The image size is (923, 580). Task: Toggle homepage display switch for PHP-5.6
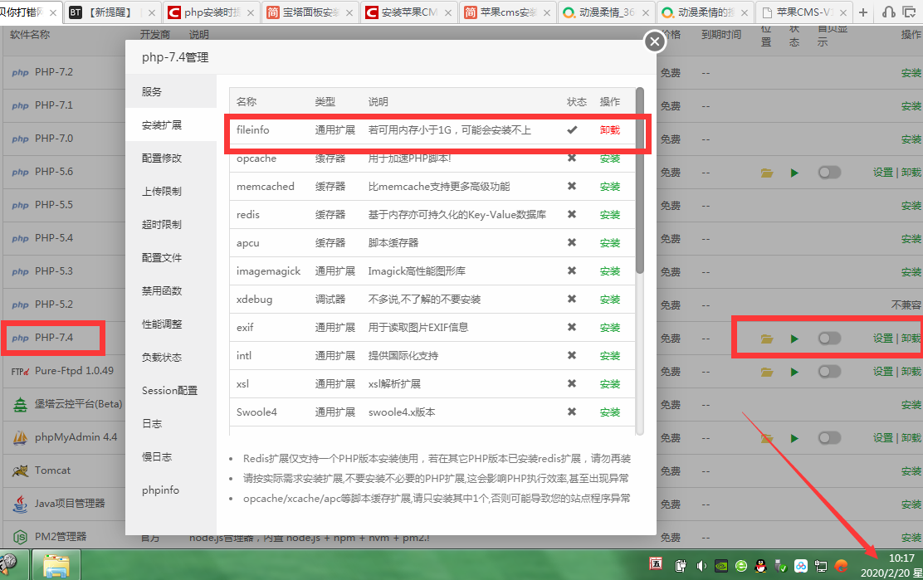click(x=828, y=173)
